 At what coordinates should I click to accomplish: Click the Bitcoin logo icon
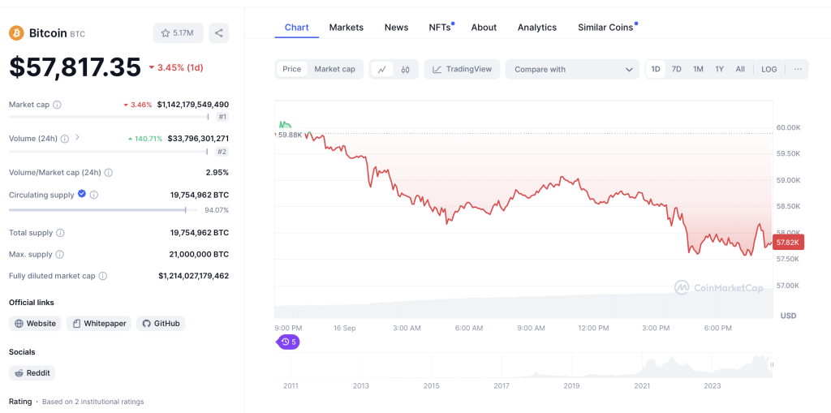[16, 33]
